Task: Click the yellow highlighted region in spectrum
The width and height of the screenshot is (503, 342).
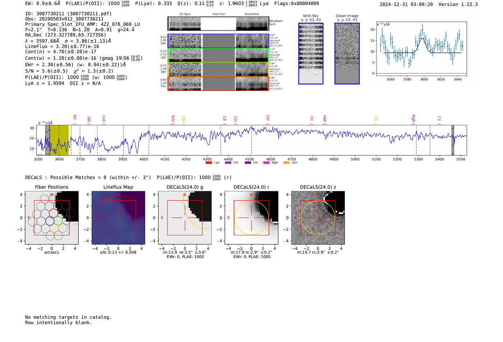Action: pyautogui.click(x=59, y=140)
